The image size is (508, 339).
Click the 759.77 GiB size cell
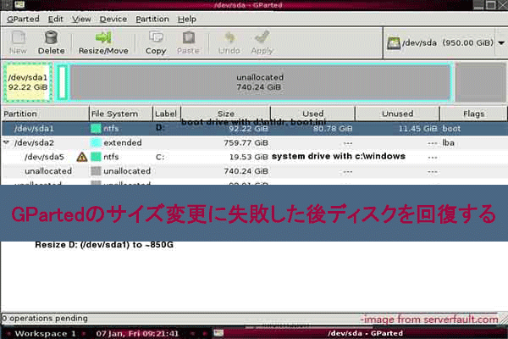coord(246,142)
